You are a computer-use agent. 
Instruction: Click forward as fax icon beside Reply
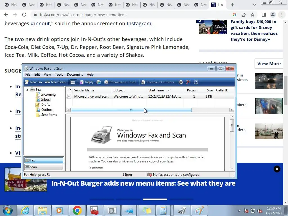[99, 82]
